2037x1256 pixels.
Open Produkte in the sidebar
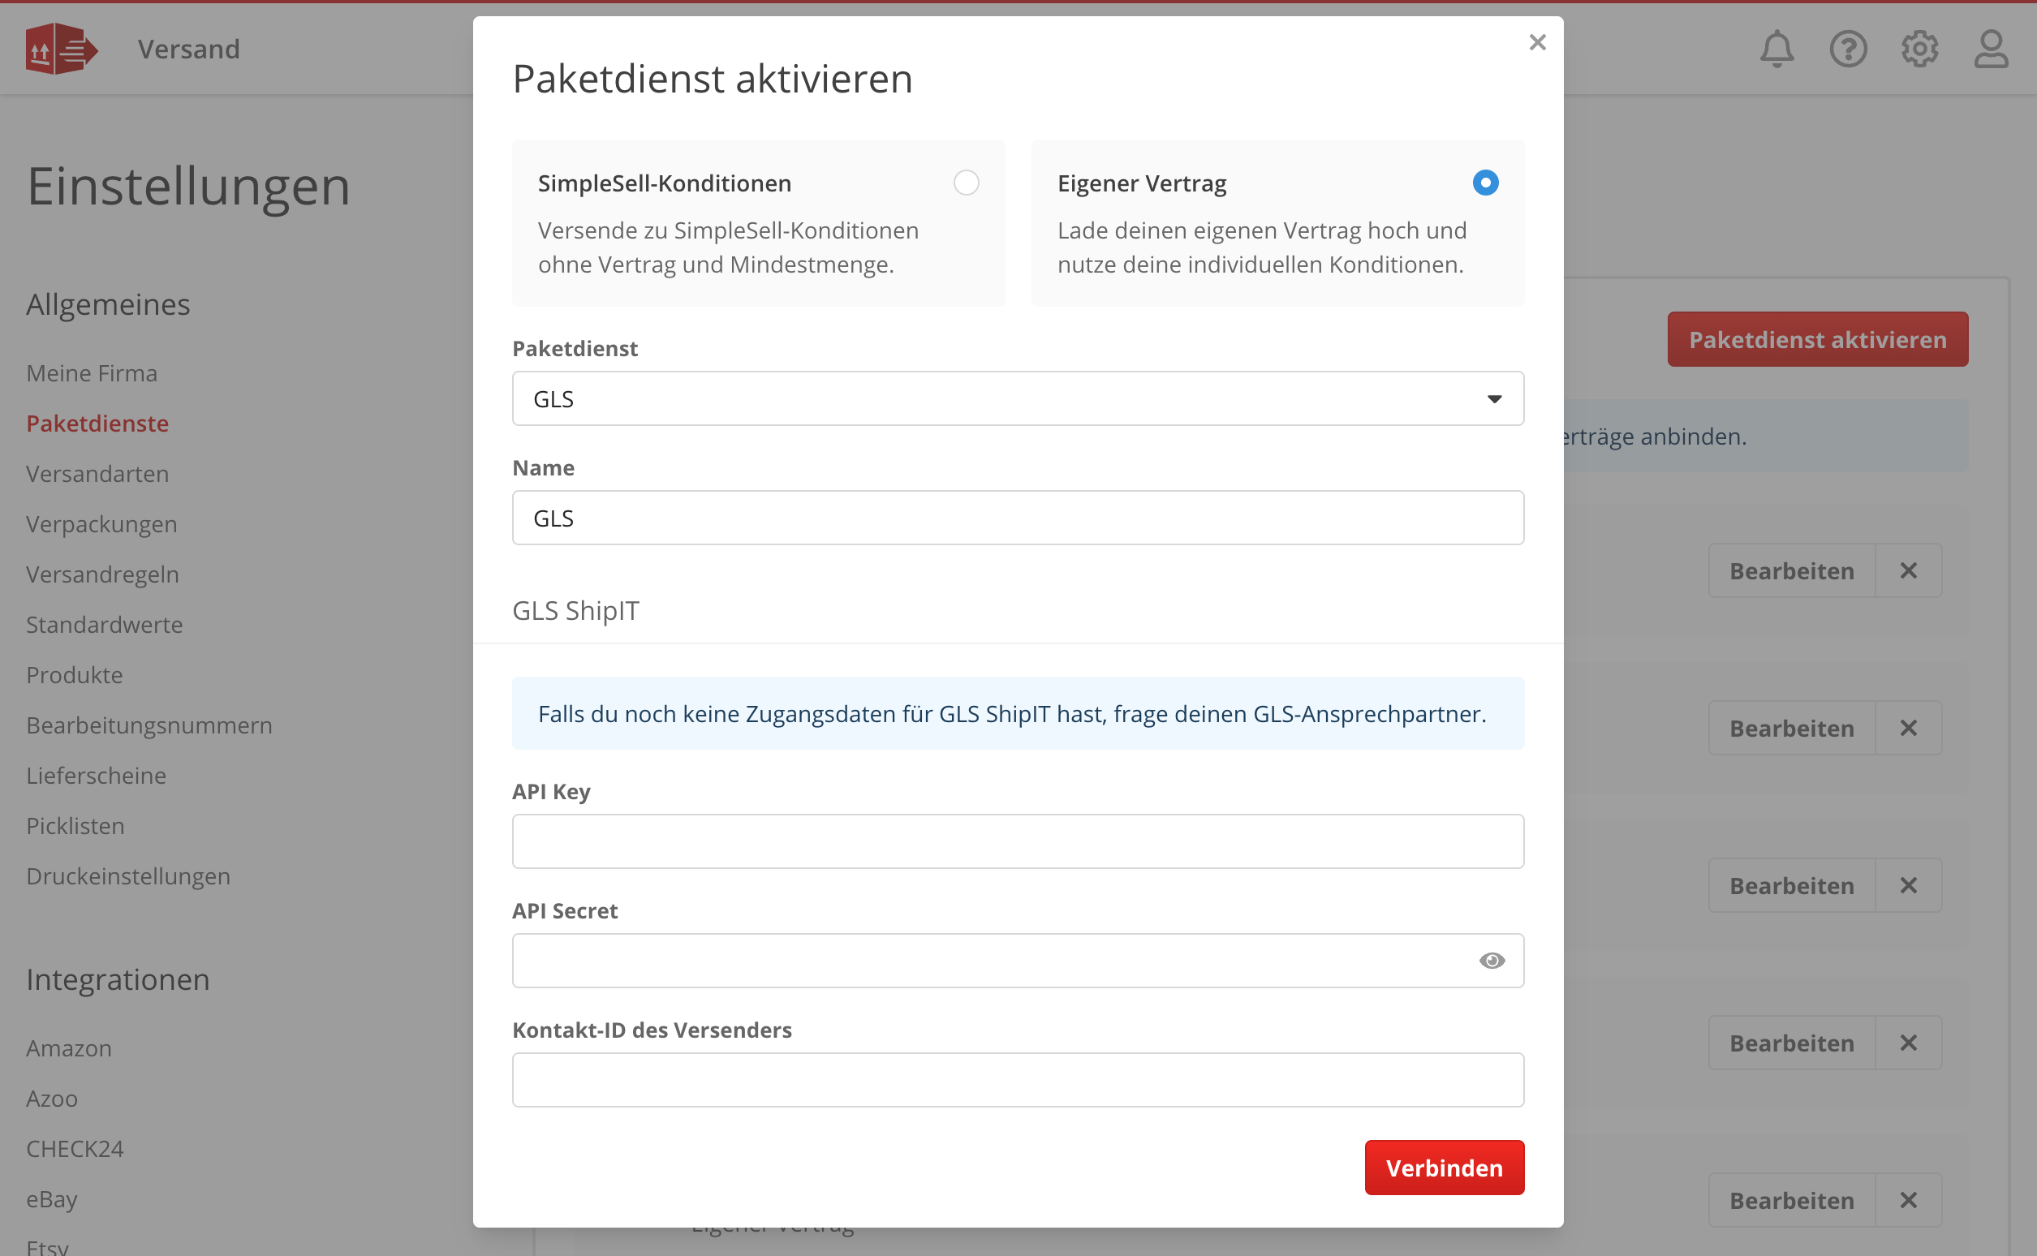(x=74, y=674)
